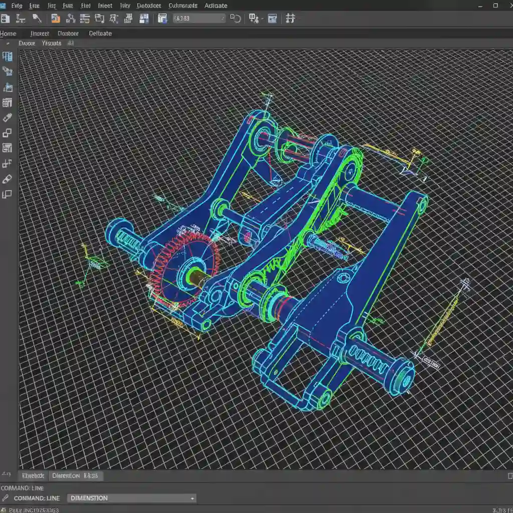Click the small icon at status bar start
Viewport: 513px width, 513px height.
click(x=4, y=509)
